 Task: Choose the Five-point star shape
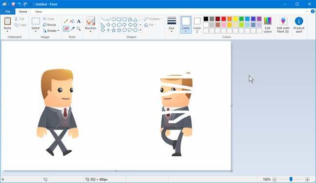point(114,30)
